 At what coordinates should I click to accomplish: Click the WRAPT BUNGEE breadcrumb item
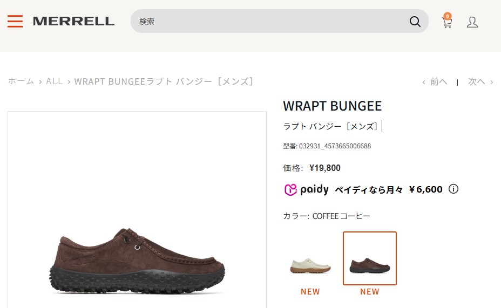(164, 81)
